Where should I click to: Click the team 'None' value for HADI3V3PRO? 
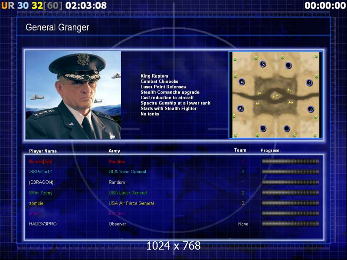[x=243, y=224]
